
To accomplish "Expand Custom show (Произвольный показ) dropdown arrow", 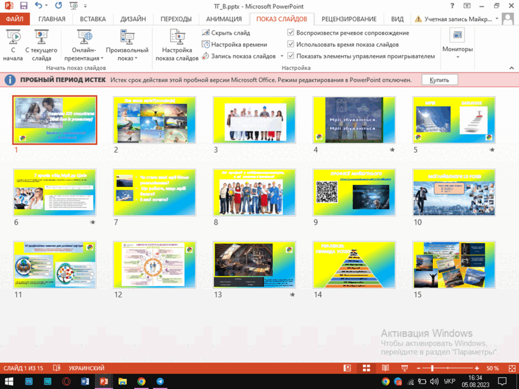I will pos(136,58).
